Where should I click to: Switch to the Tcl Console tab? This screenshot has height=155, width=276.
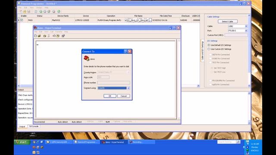34,126
